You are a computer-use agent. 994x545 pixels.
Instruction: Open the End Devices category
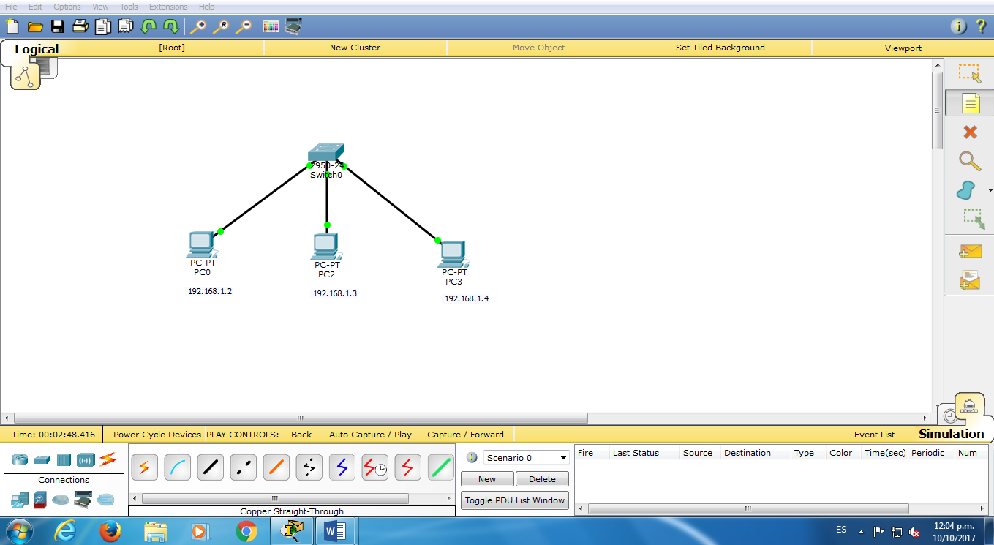[19, 500]
